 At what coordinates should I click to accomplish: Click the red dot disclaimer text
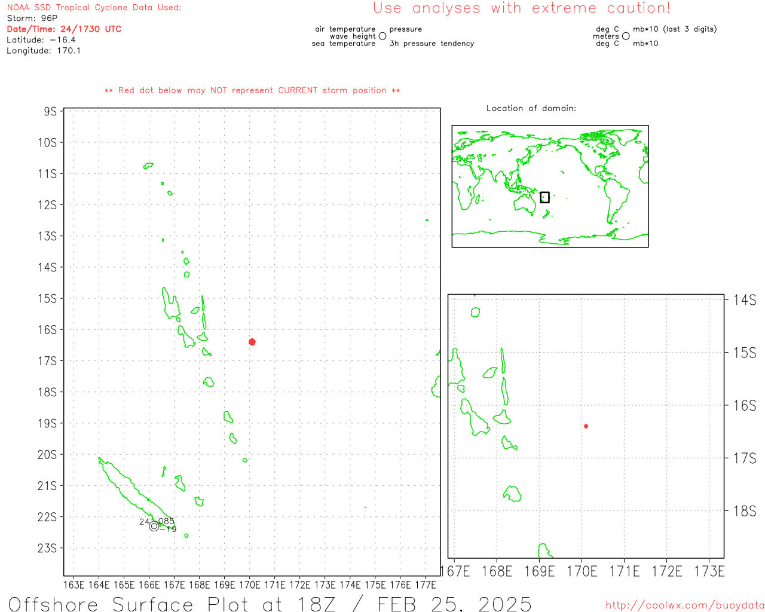(252, 90)
